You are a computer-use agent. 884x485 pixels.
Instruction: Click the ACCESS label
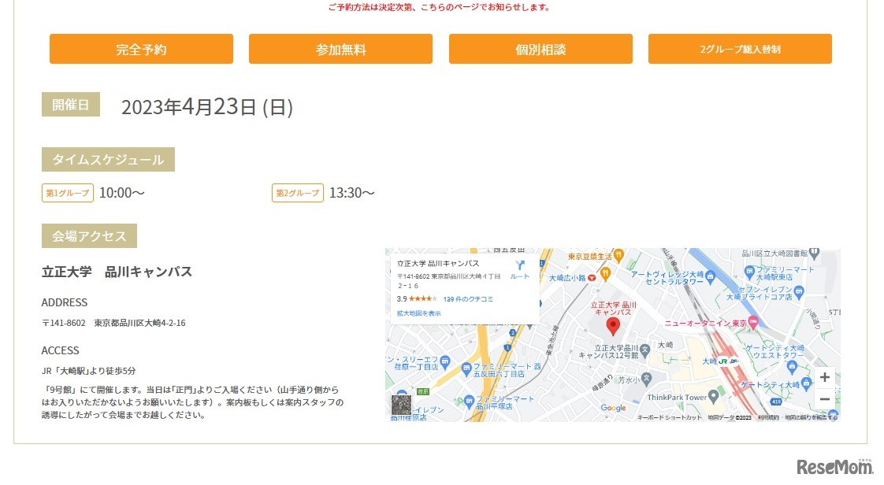pos(61,350)
